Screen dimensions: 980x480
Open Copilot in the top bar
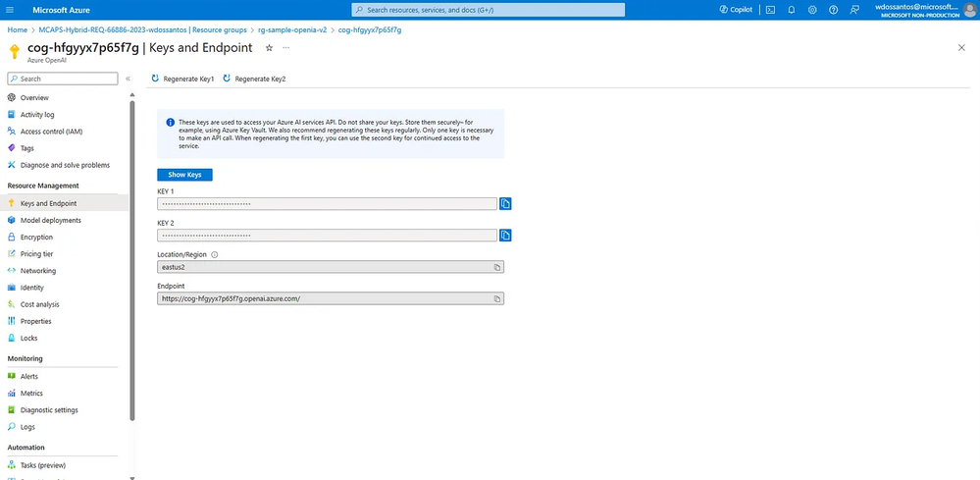coord(736,10)
